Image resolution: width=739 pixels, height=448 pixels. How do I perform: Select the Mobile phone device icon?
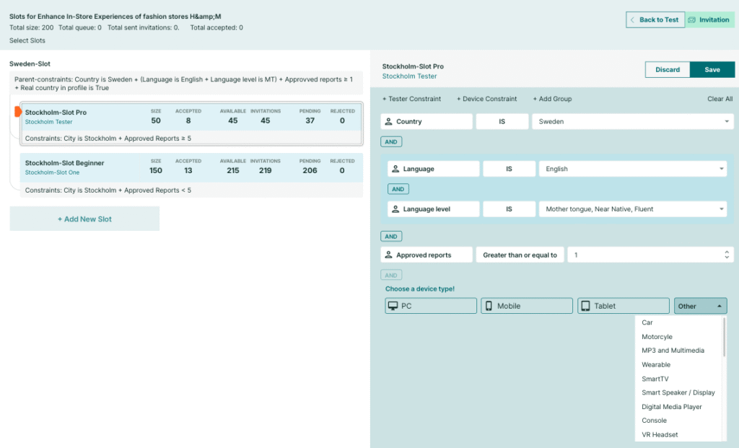tap(489, 306)
